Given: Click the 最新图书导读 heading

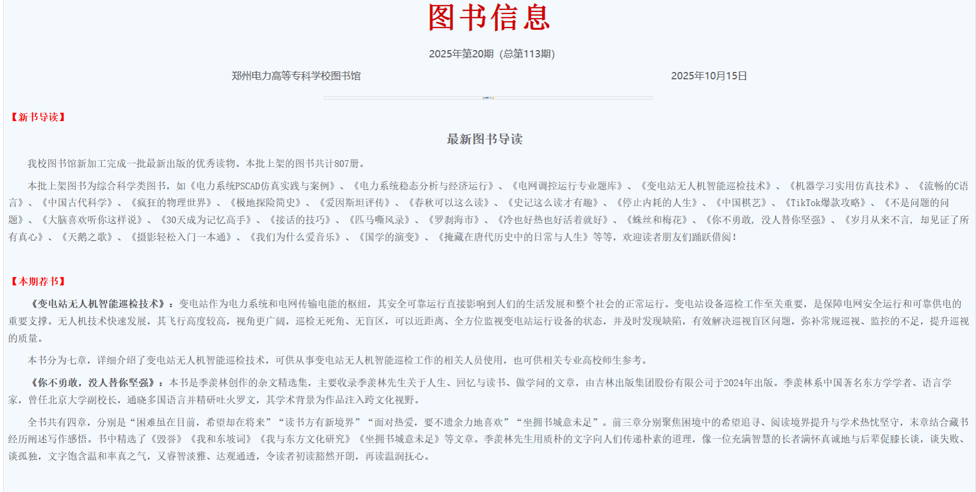Looking at the screenshot, I should (x=484, y=139).
